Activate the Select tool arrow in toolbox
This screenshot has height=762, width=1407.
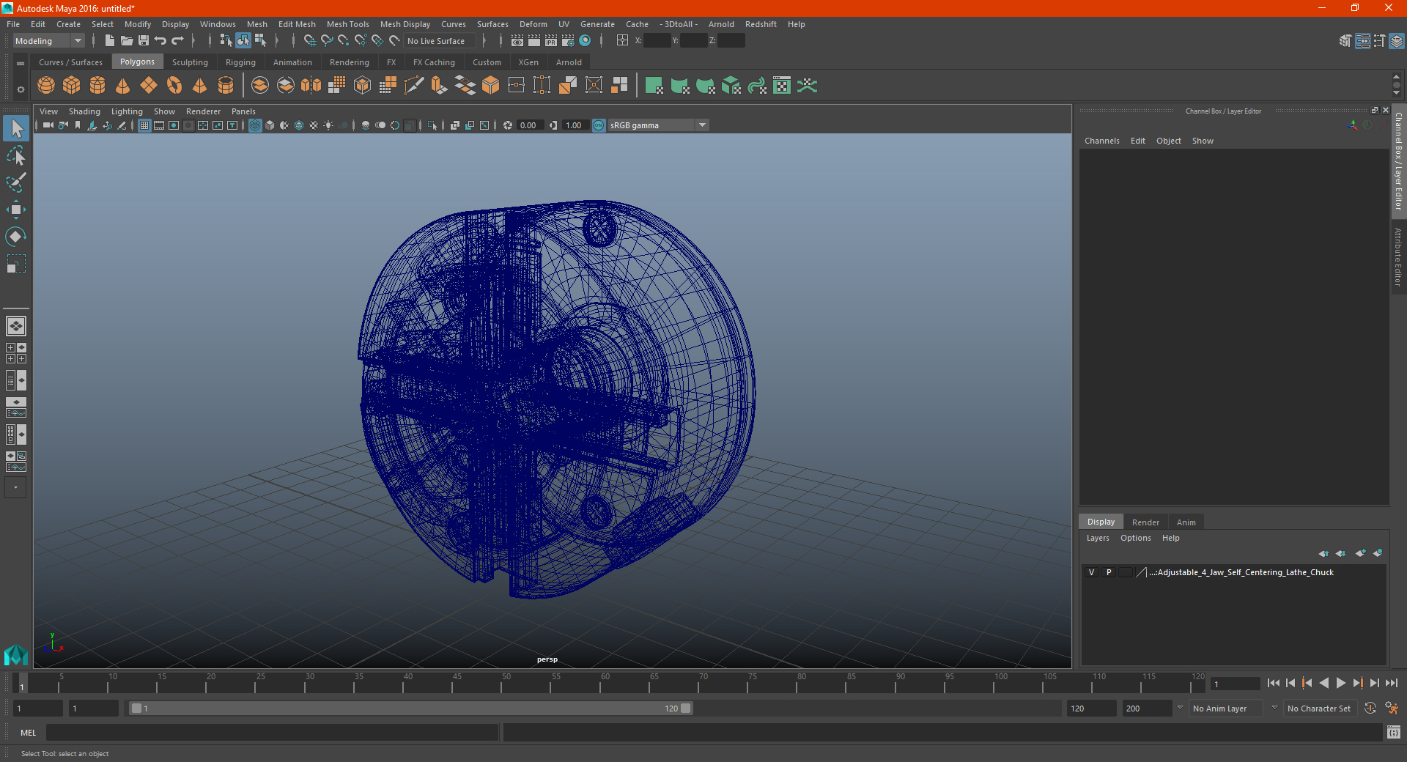pyautogui.click(x=16, y=129)
